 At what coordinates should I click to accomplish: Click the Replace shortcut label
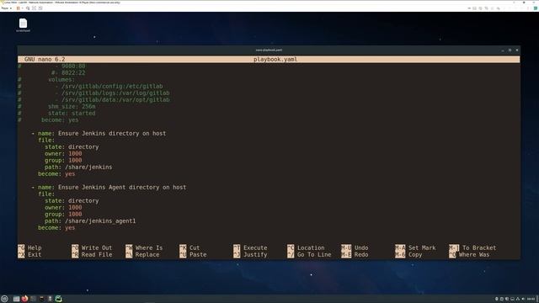[x=147, y=254]
